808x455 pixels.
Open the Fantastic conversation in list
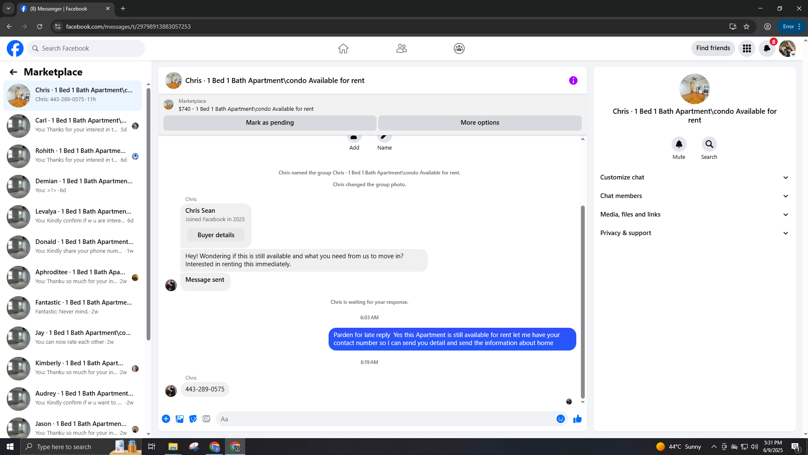(x=73, y=308)
